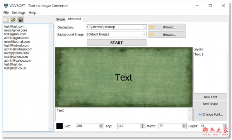Increase the Left value with up arrow
The width and height of the screenshot is (232, 140).
coord(101,125)
